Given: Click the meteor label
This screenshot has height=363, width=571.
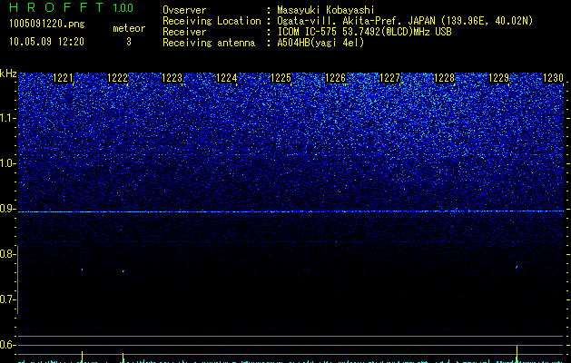Looking at the screenshot, I should coord(129,28).
